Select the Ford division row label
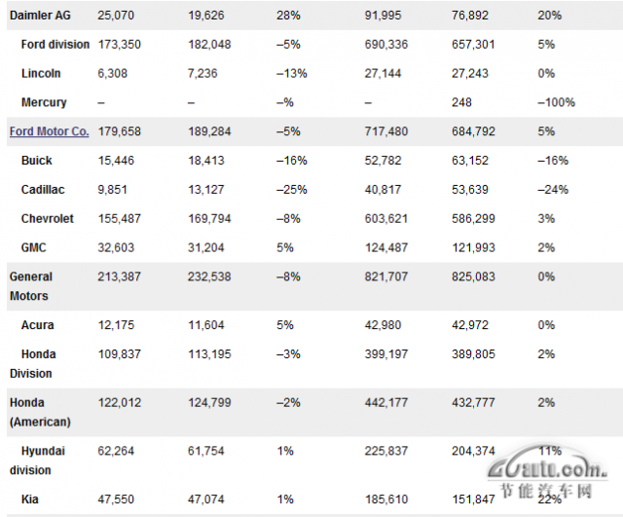 pos(55,45)
